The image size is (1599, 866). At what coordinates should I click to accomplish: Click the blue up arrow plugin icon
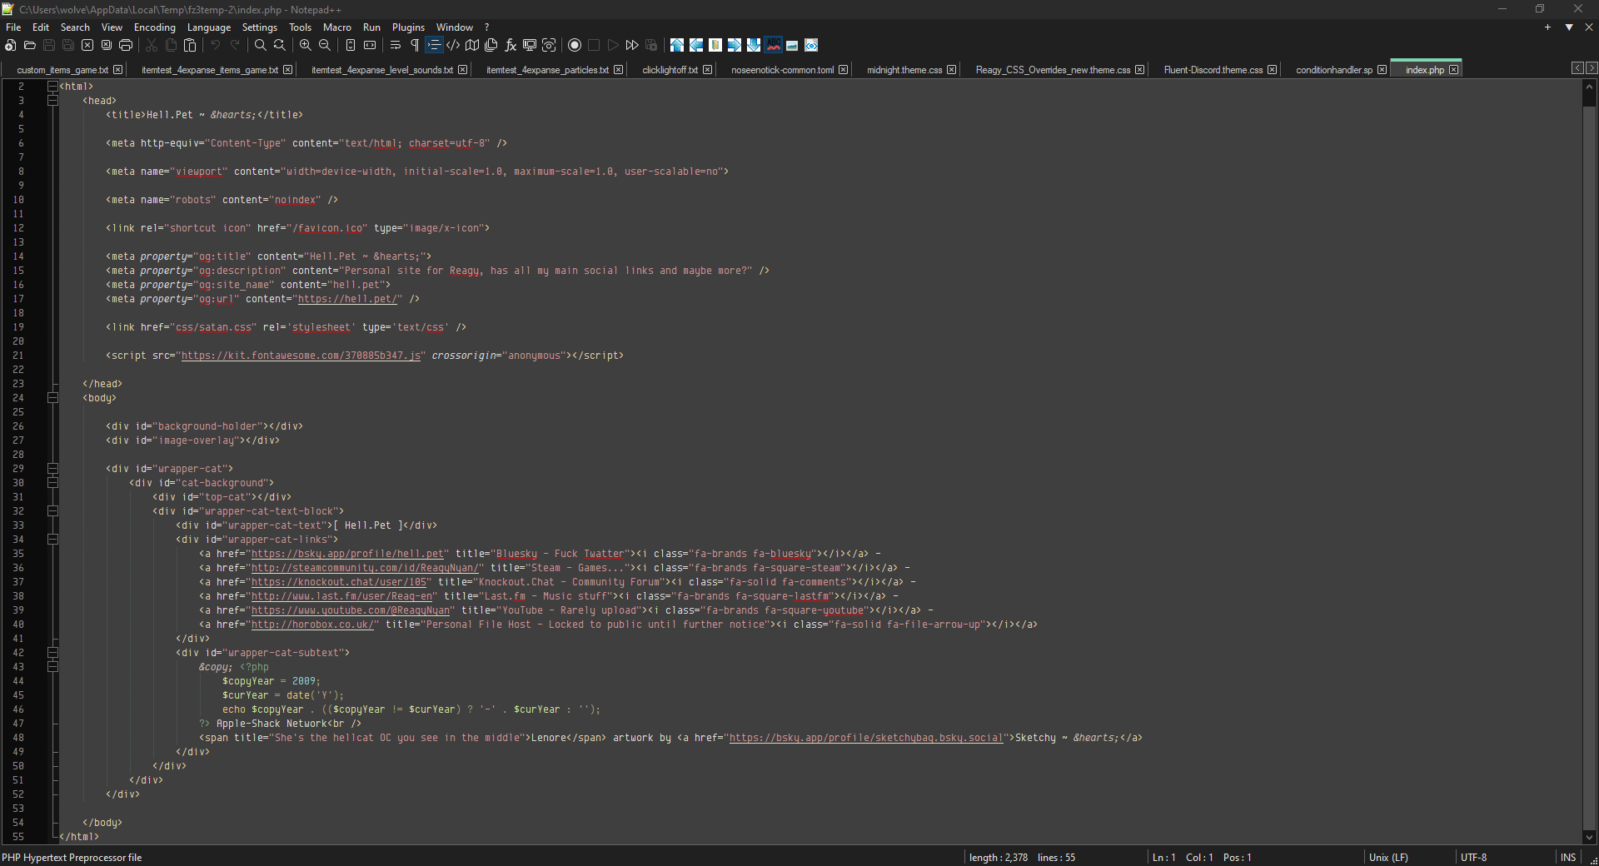click(x=677, y=45)
